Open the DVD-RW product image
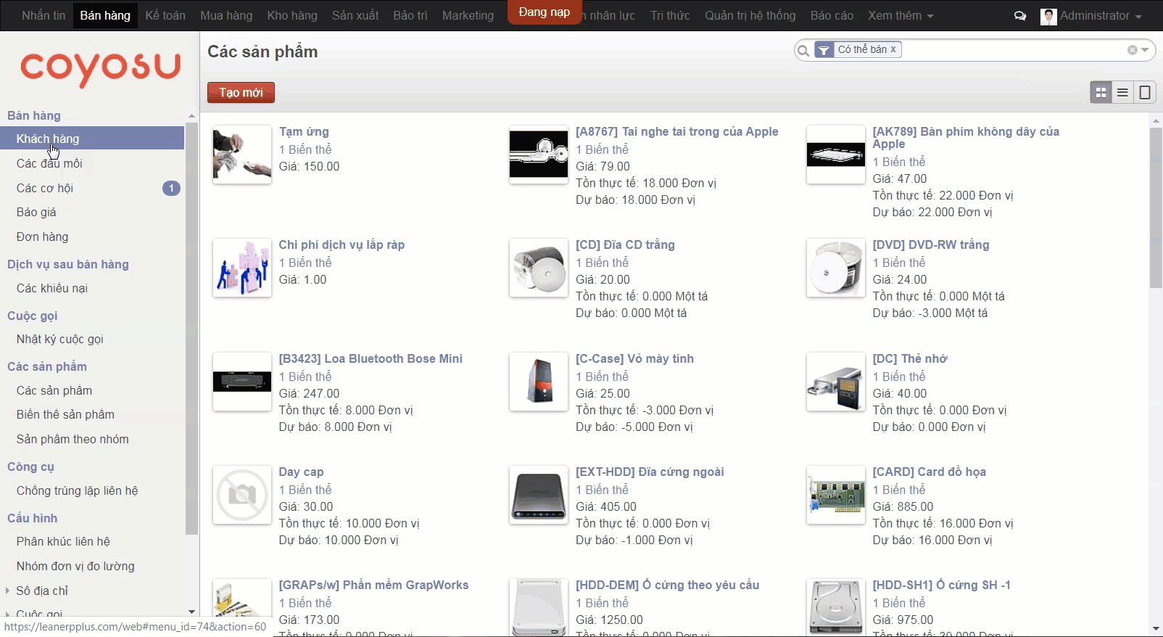This screenshot has width=1163, height=637. (835, 268)
